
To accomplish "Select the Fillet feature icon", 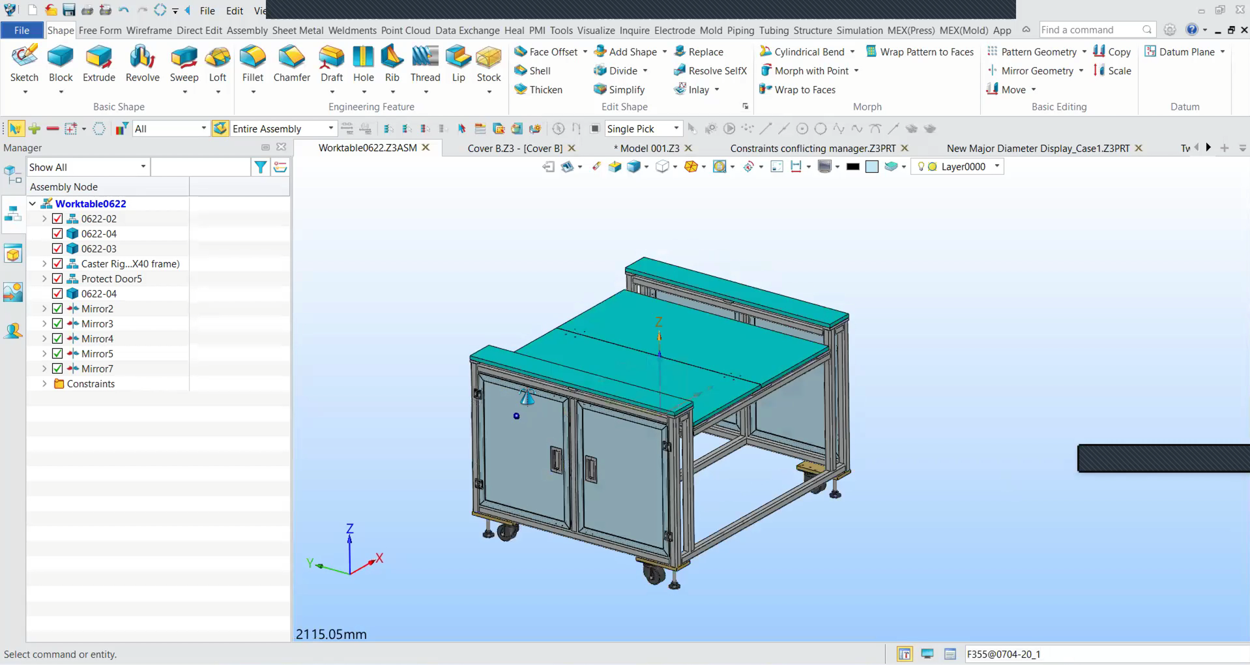I will [x=252, y=59].
